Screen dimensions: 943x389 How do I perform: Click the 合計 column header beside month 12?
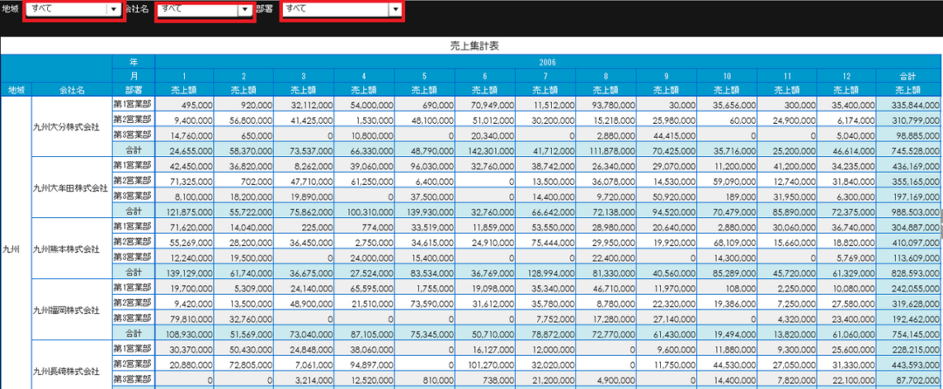(x=908, y=76)
